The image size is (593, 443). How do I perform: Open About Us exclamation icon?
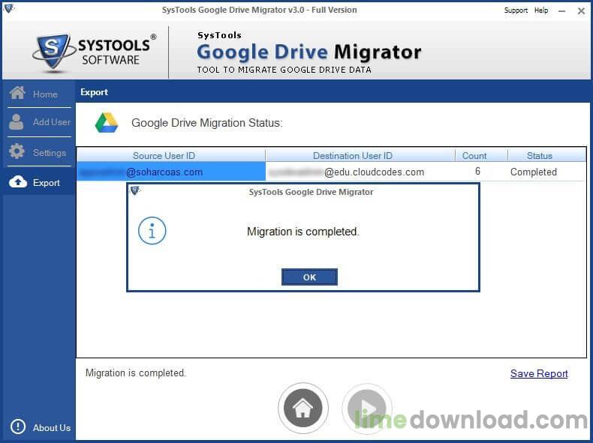[x=17, y=427]
